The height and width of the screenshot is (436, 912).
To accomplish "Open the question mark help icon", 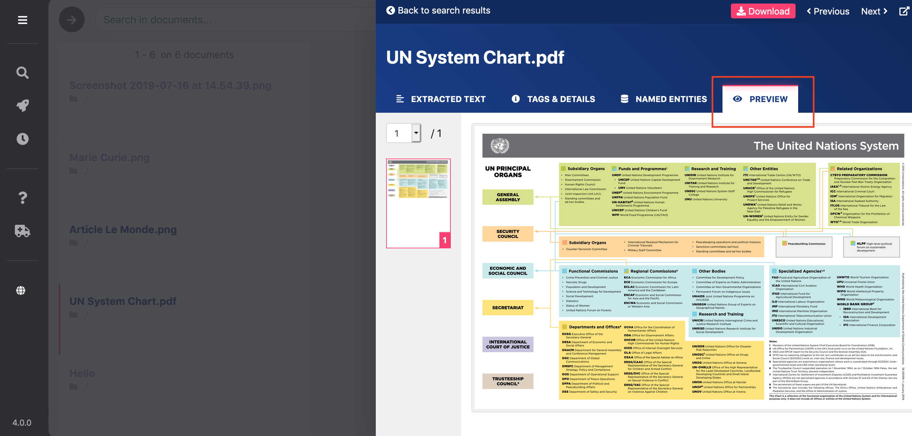I will coord(22,198).
